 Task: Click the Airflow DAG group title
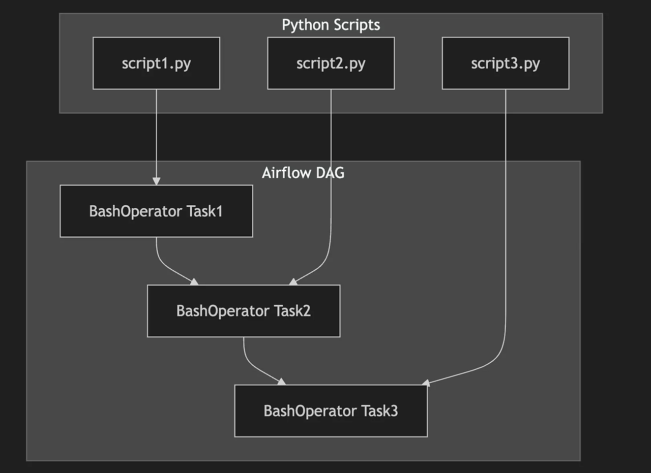(303, 173)
